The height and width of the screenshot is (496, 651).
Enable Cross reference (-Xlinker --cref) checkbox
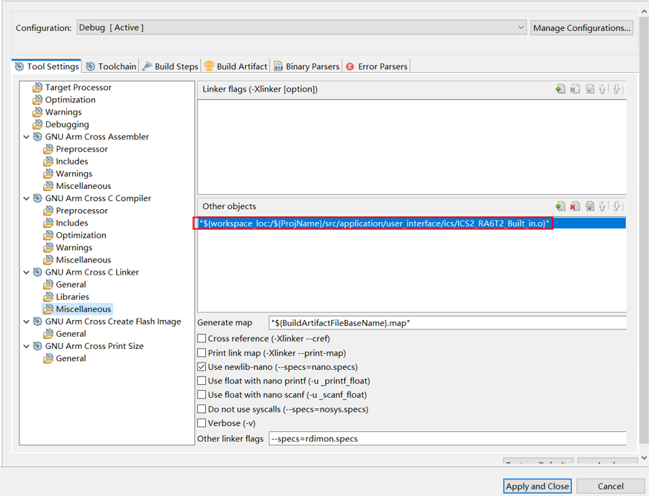(x=202, y=339)
